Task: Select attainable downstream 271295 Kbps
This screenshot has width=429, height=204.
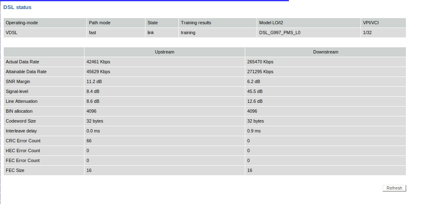Action: (260, 72)
